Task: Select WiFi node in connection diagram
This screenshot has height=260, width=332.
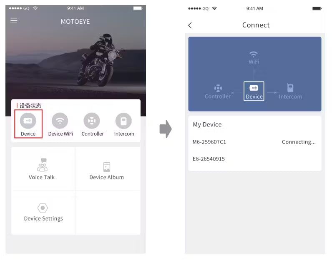Action: pyautogui.click(x=254, y=57)
